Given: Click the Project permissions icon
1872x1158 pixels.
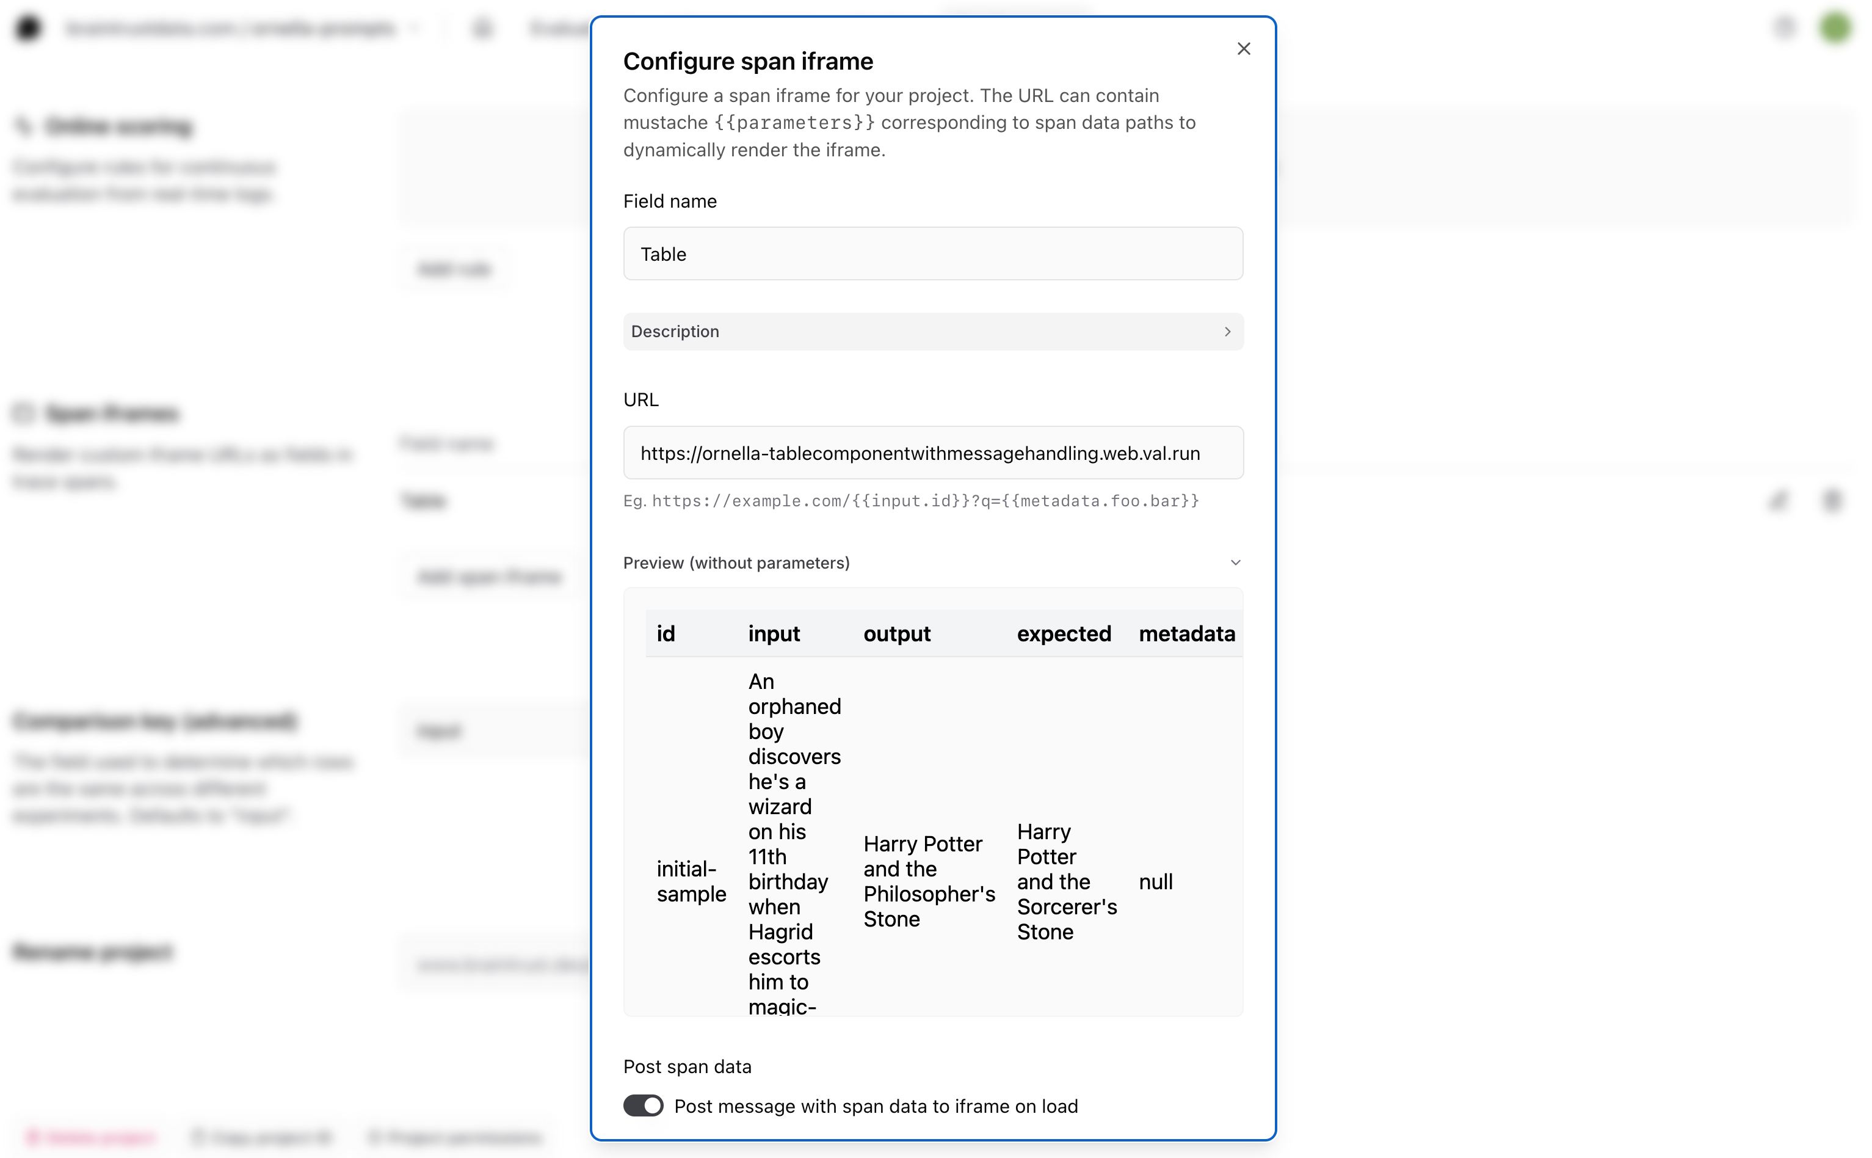Looking at the screenshot, I should (x=375, y=1137).
